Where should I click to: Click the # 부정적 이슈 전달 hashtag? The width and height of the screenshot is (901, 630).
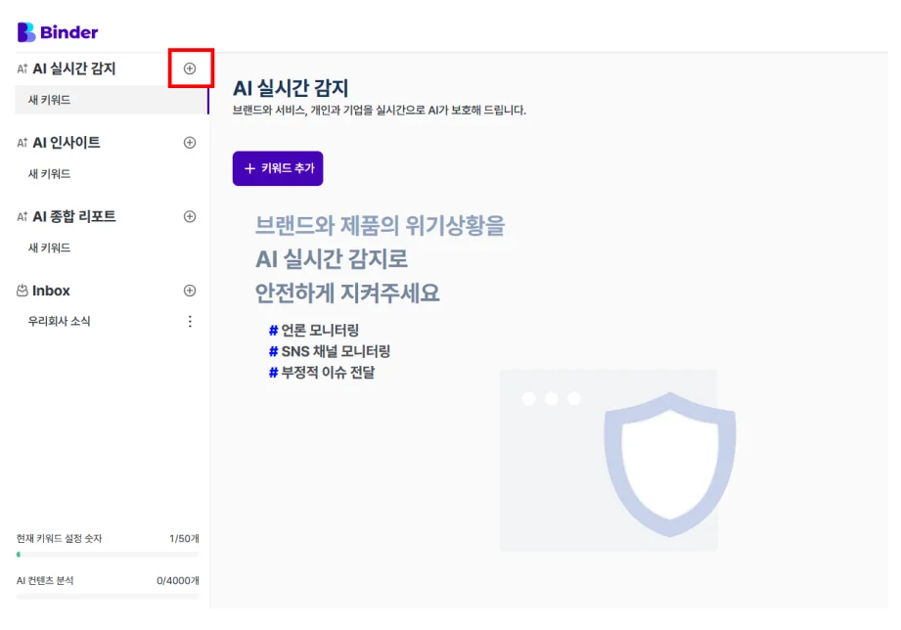(x=322, y=373)
